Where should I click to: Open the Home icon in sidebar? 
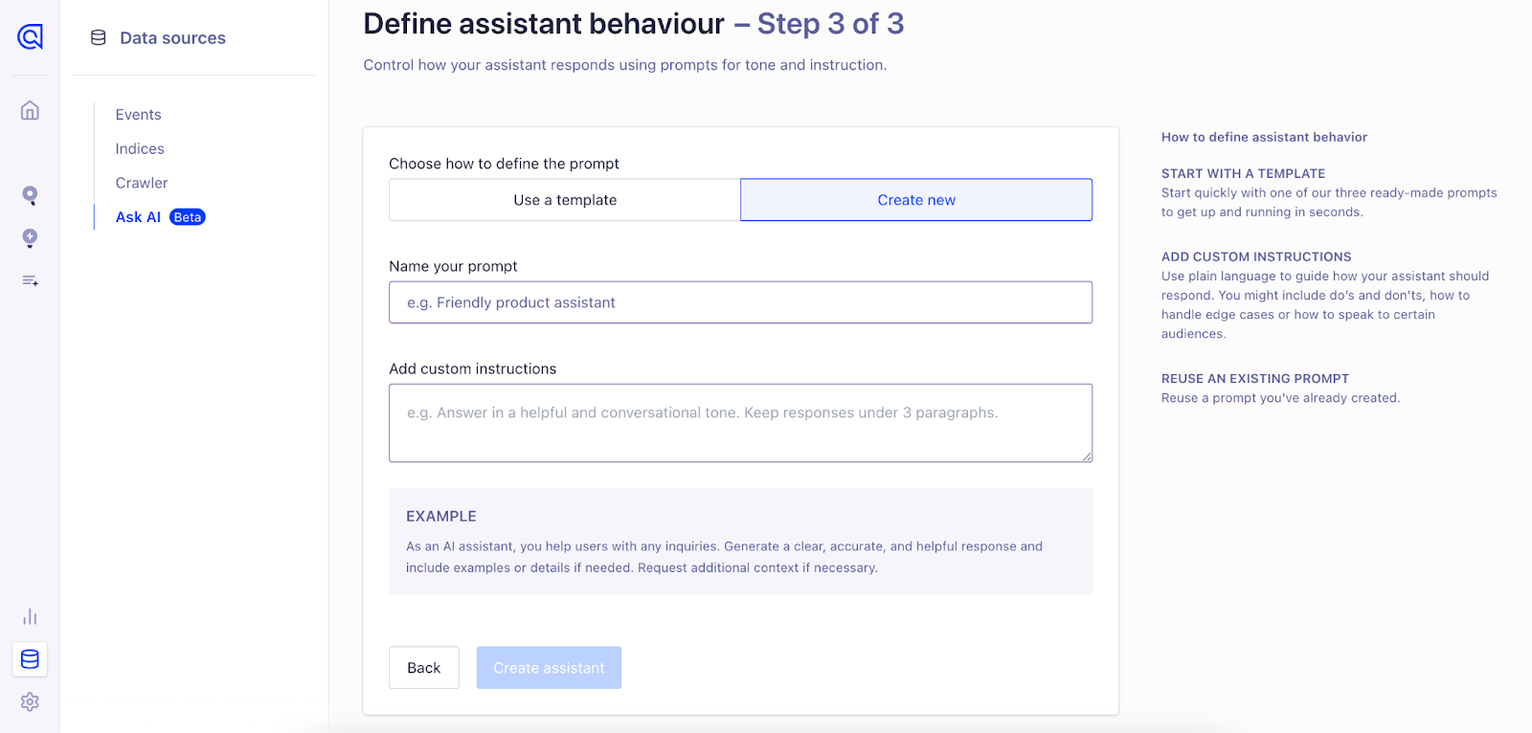(x=30, y=110)
